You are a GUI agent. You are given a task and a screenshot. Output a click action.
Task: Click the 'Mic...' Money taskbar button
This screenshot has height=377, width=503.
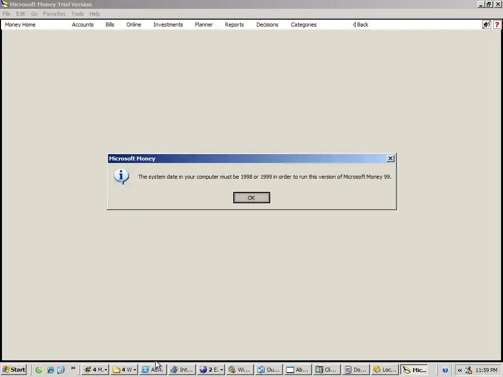point(414,370)
